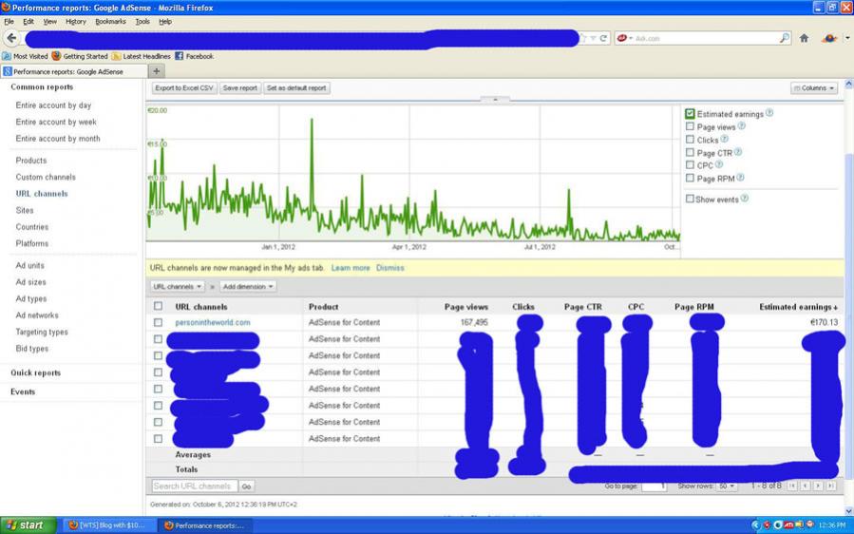Enable the Page CTR chart metric
854x534 pixels.
pyautogui.click(x=690, y=153)
